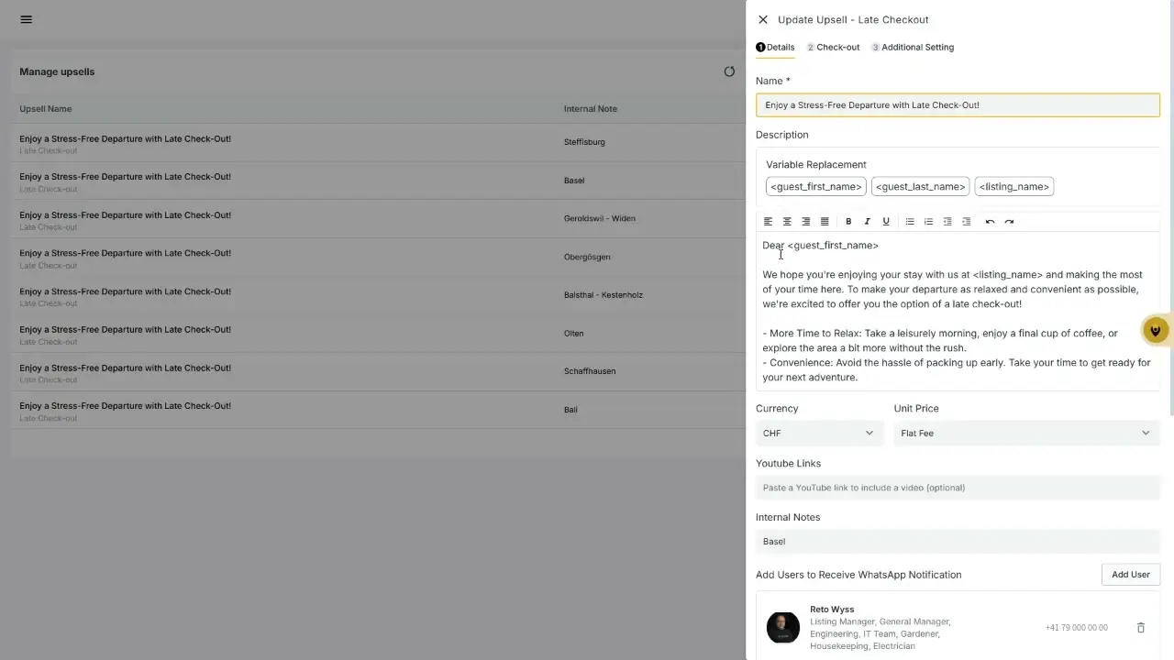Open the Currency dropdown
This screenshot has height=660, width=1174.
tap(819, 434)
